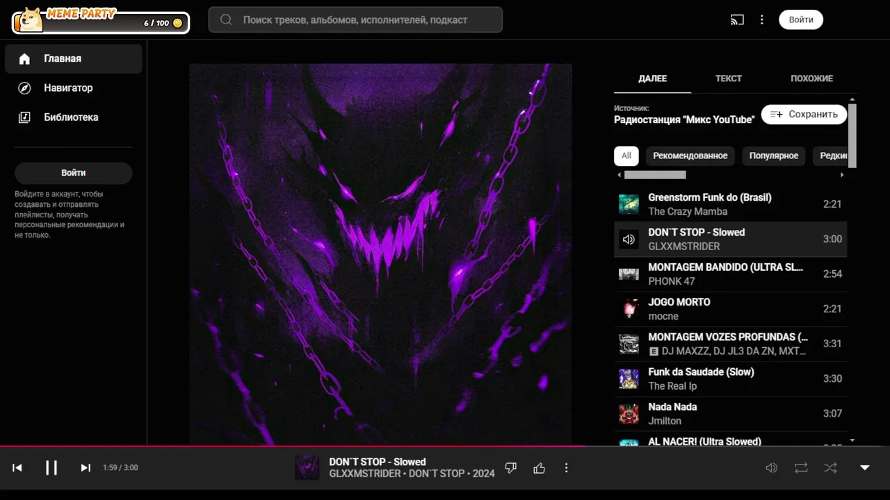The width and height of the screenshot is (890, 500).
Task: Open the Главная menu item
Action: pos(74,59)
